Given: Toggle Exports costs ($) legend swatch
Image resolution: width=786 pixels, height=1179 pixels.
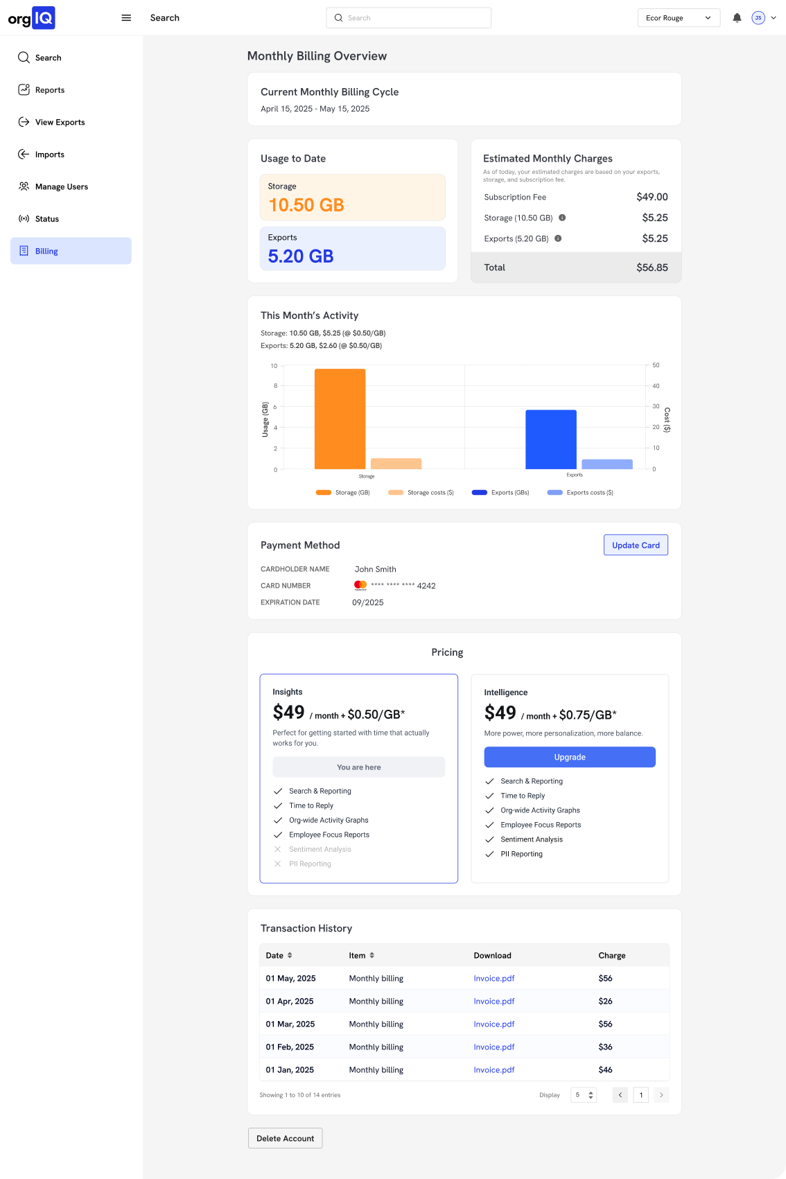Looking at the screenshot, I should (554, 493).
